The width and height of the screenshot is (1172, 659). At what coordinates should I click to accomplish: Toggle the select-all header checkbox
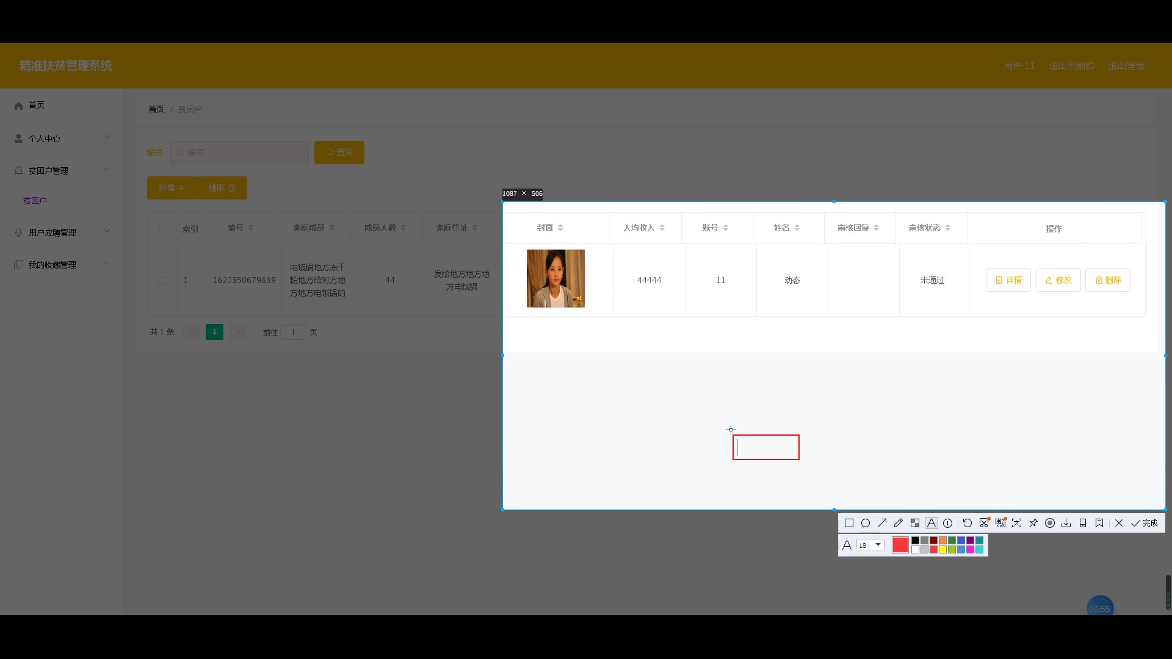pyautogui.click(x=162, y=229)
